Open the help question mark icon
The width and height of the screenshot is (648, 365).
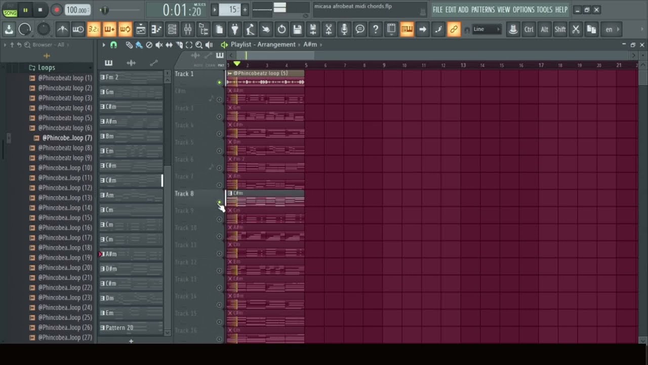pos(376,29)
